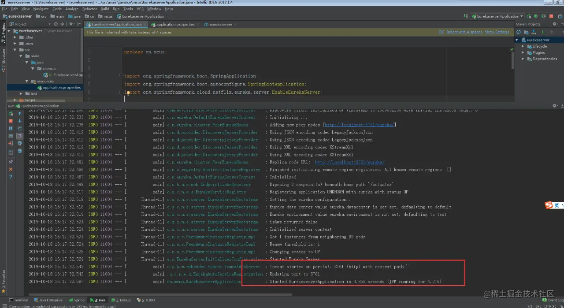564x308 pixels.
Task: Click editor vertical scrollbar
Action: (x=512, y=61)
